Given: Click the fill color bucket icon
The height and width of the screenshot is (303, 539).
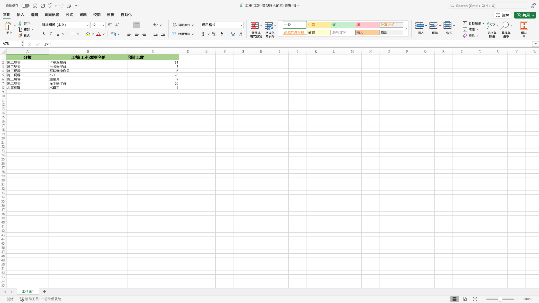Looking at the screenshot, I should point(88,34).
